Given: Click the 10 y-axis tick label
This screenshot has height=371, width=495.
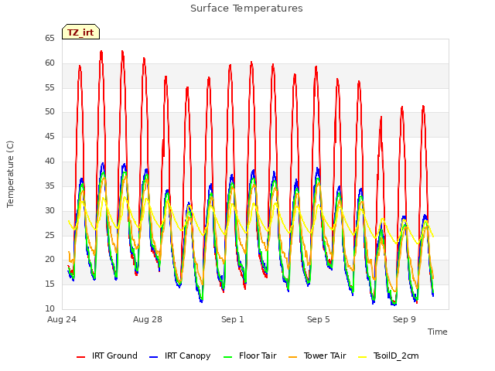Looking at the screenshot, I should coord(49,308).
